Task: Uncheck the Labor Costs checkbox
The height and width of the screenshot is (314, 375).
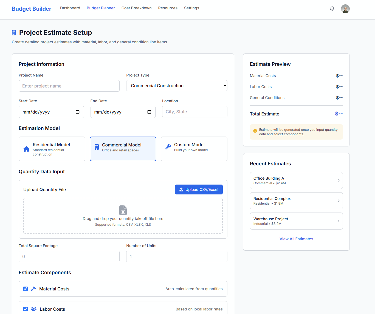Action: point(26,309)
